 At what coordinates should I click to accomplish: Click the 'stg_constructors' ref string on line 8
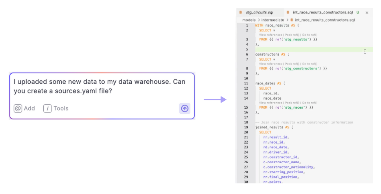coord(300,68)
